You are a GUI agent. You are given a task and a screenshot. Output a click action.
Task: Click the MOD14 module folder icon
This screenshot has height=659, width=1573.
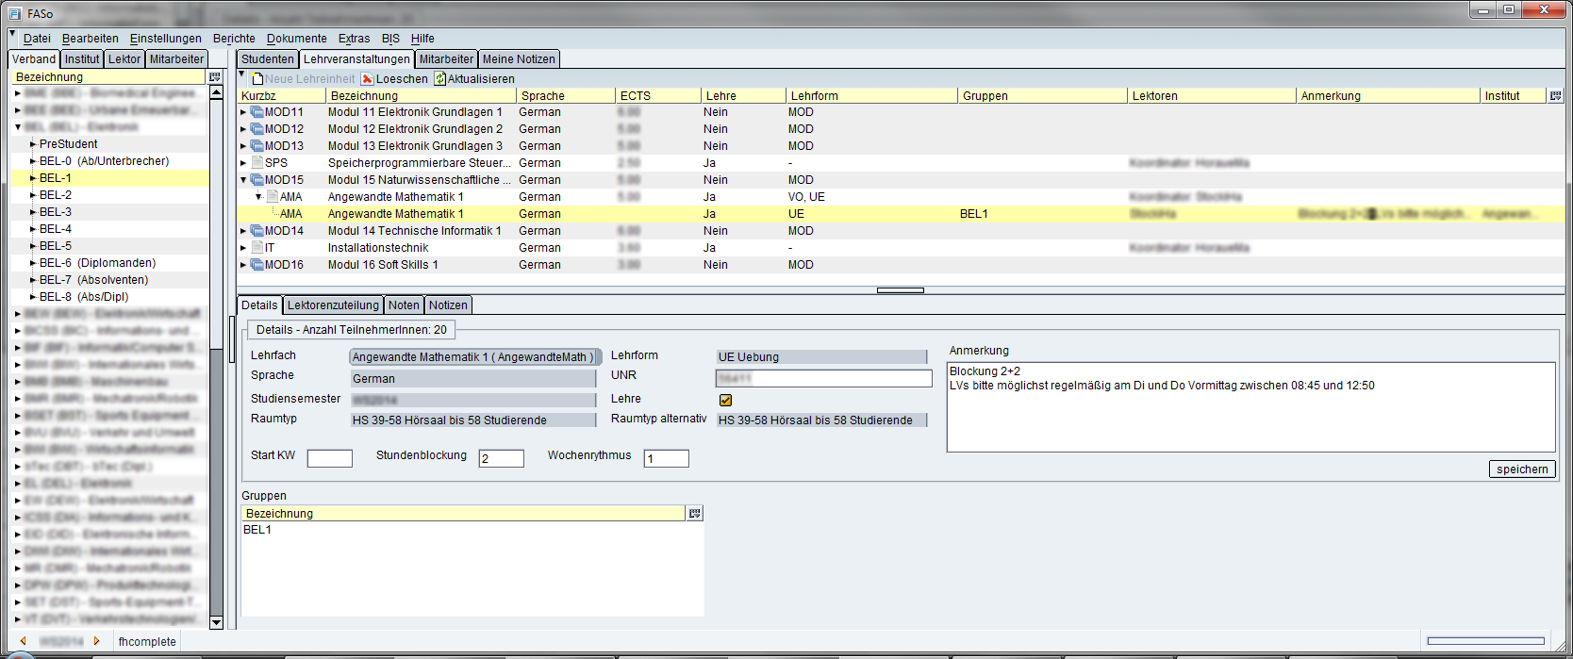(x=257, y=231)
